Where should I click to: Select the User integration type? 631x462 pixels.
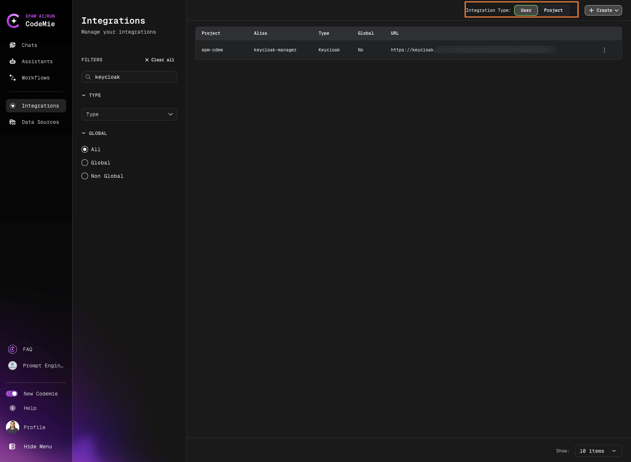[x=526, y=10]
